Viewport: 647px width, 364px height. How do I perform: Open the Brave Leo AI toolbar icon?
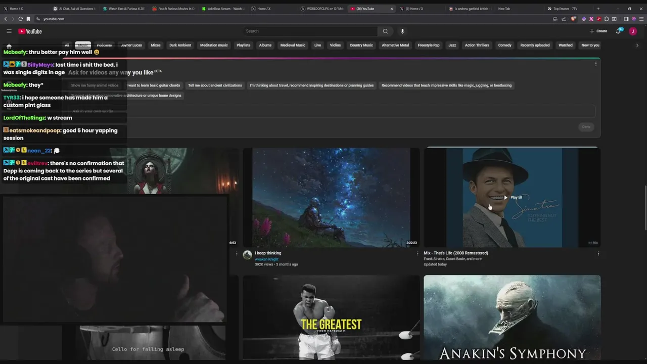634,19
